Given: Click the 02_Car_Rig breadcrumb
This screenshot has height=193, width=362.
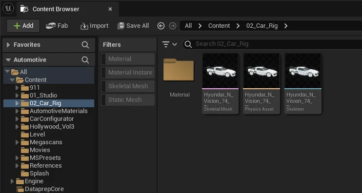Looking at the screenshot, I should coord(262,26).
